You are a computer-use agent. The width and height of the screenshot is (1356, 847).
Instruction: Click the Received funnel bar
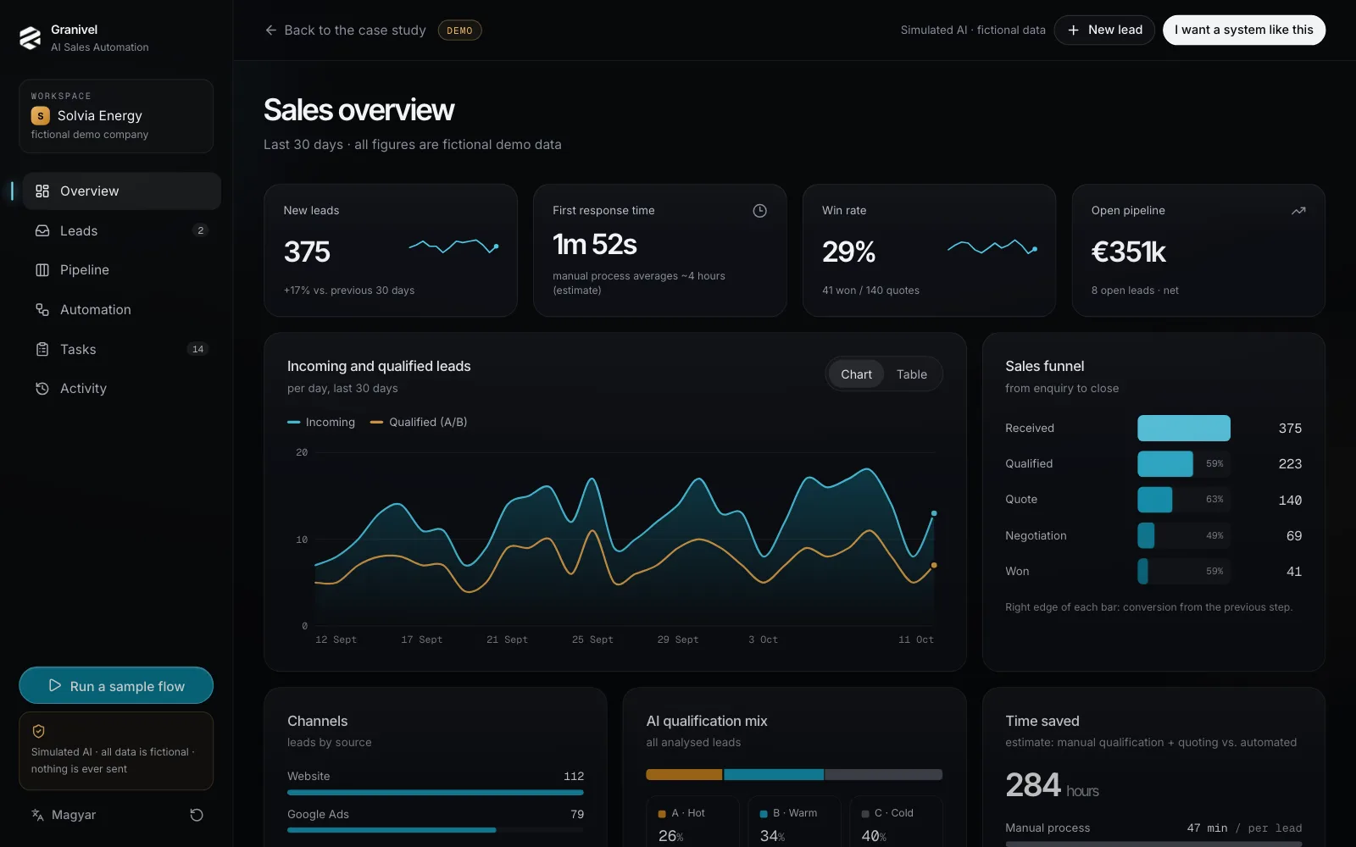(x=1184, y=428)
